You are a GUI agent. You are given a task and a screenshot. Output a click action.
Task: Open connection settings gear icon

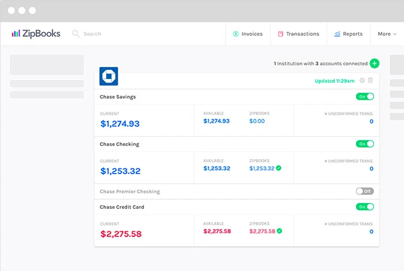[362, 81]
